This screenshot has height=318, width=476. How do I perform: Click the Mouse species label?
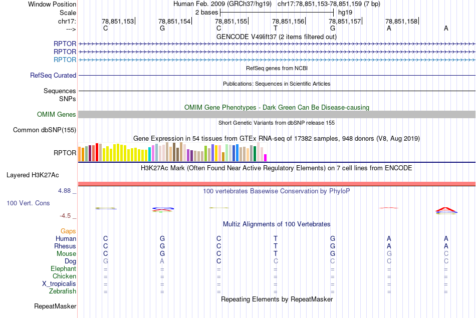(x=66, y=254)
